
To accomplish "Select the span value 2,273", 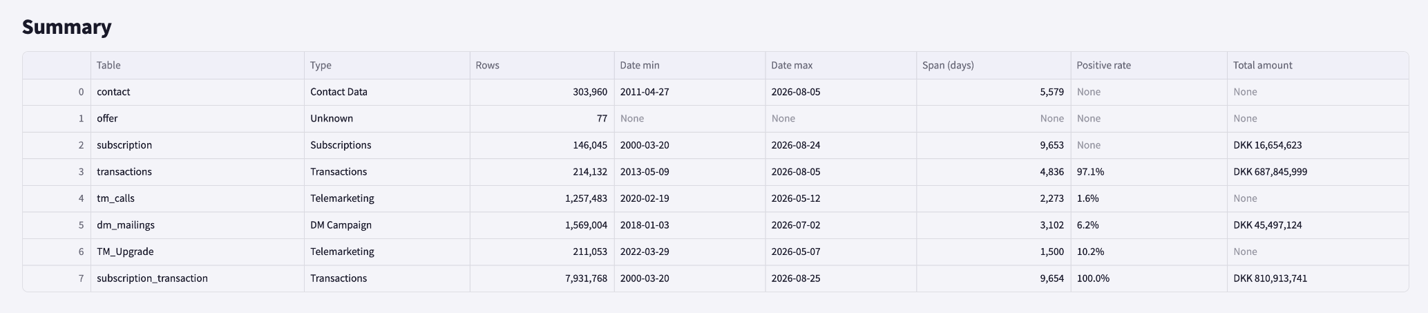I will point(993,198).
